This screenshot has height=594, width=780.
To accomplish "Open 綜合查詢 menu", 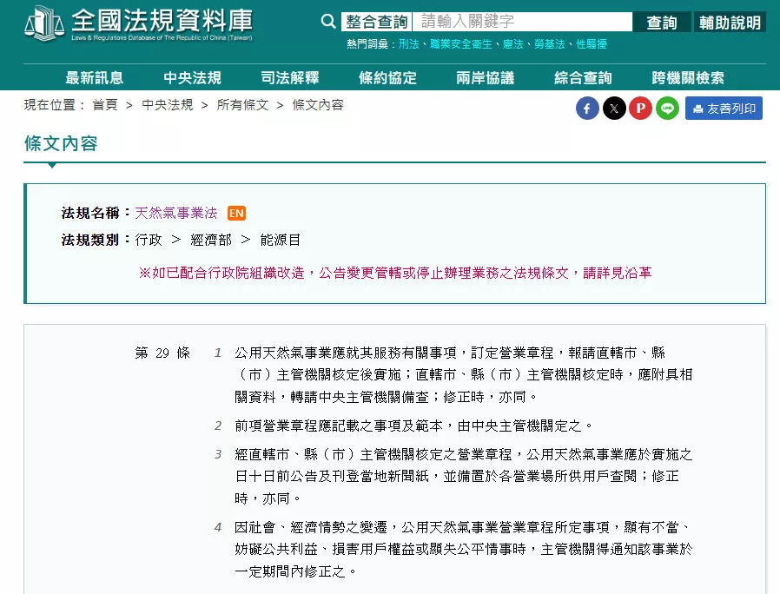I will [583, 77].
